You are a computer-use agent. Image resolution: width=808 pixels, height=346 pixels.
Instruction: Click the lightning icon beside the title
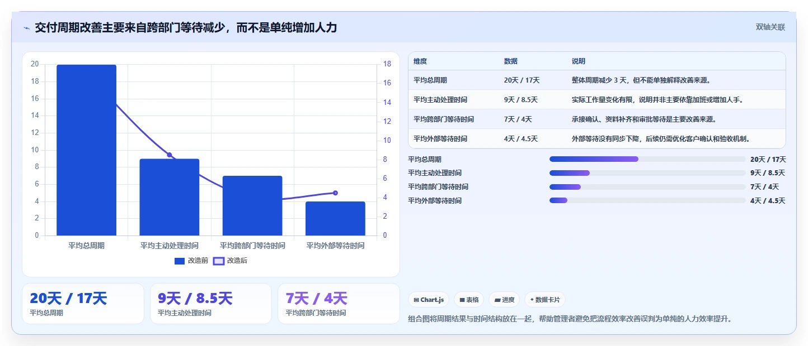pos(26,28)
